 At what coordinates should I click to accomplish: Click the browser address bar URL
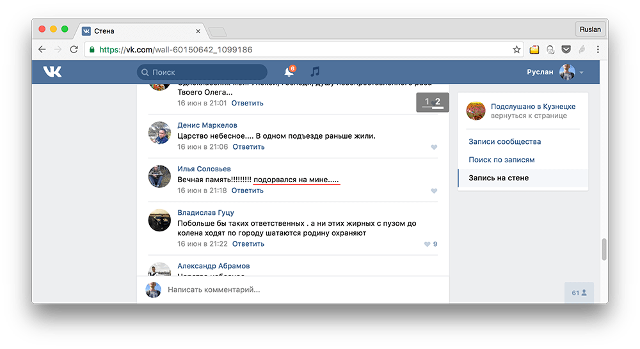(x=176, y=50)
